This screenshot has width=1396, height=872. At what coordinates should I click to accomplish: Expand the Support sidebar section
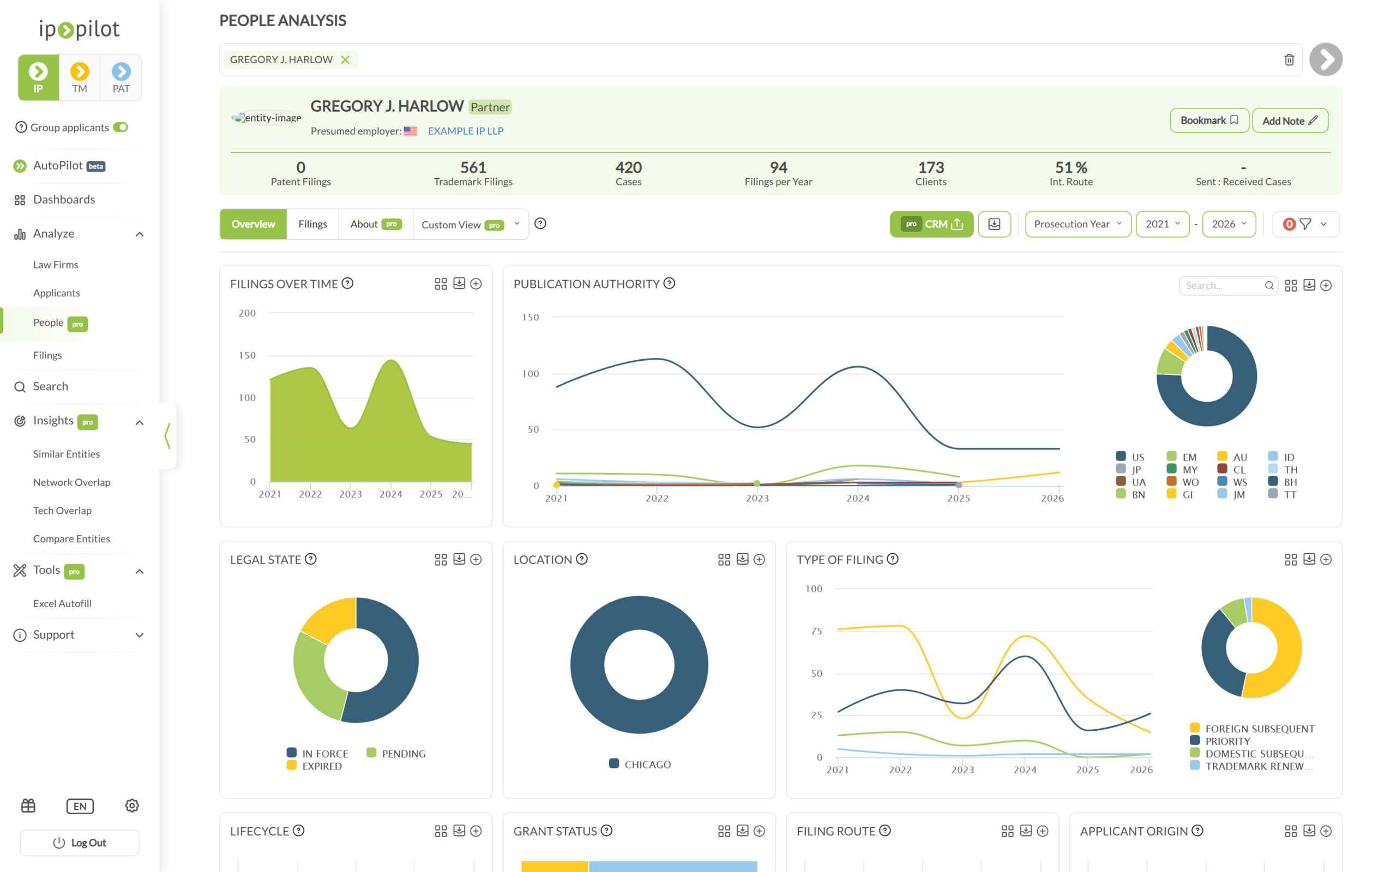[140, 635]
